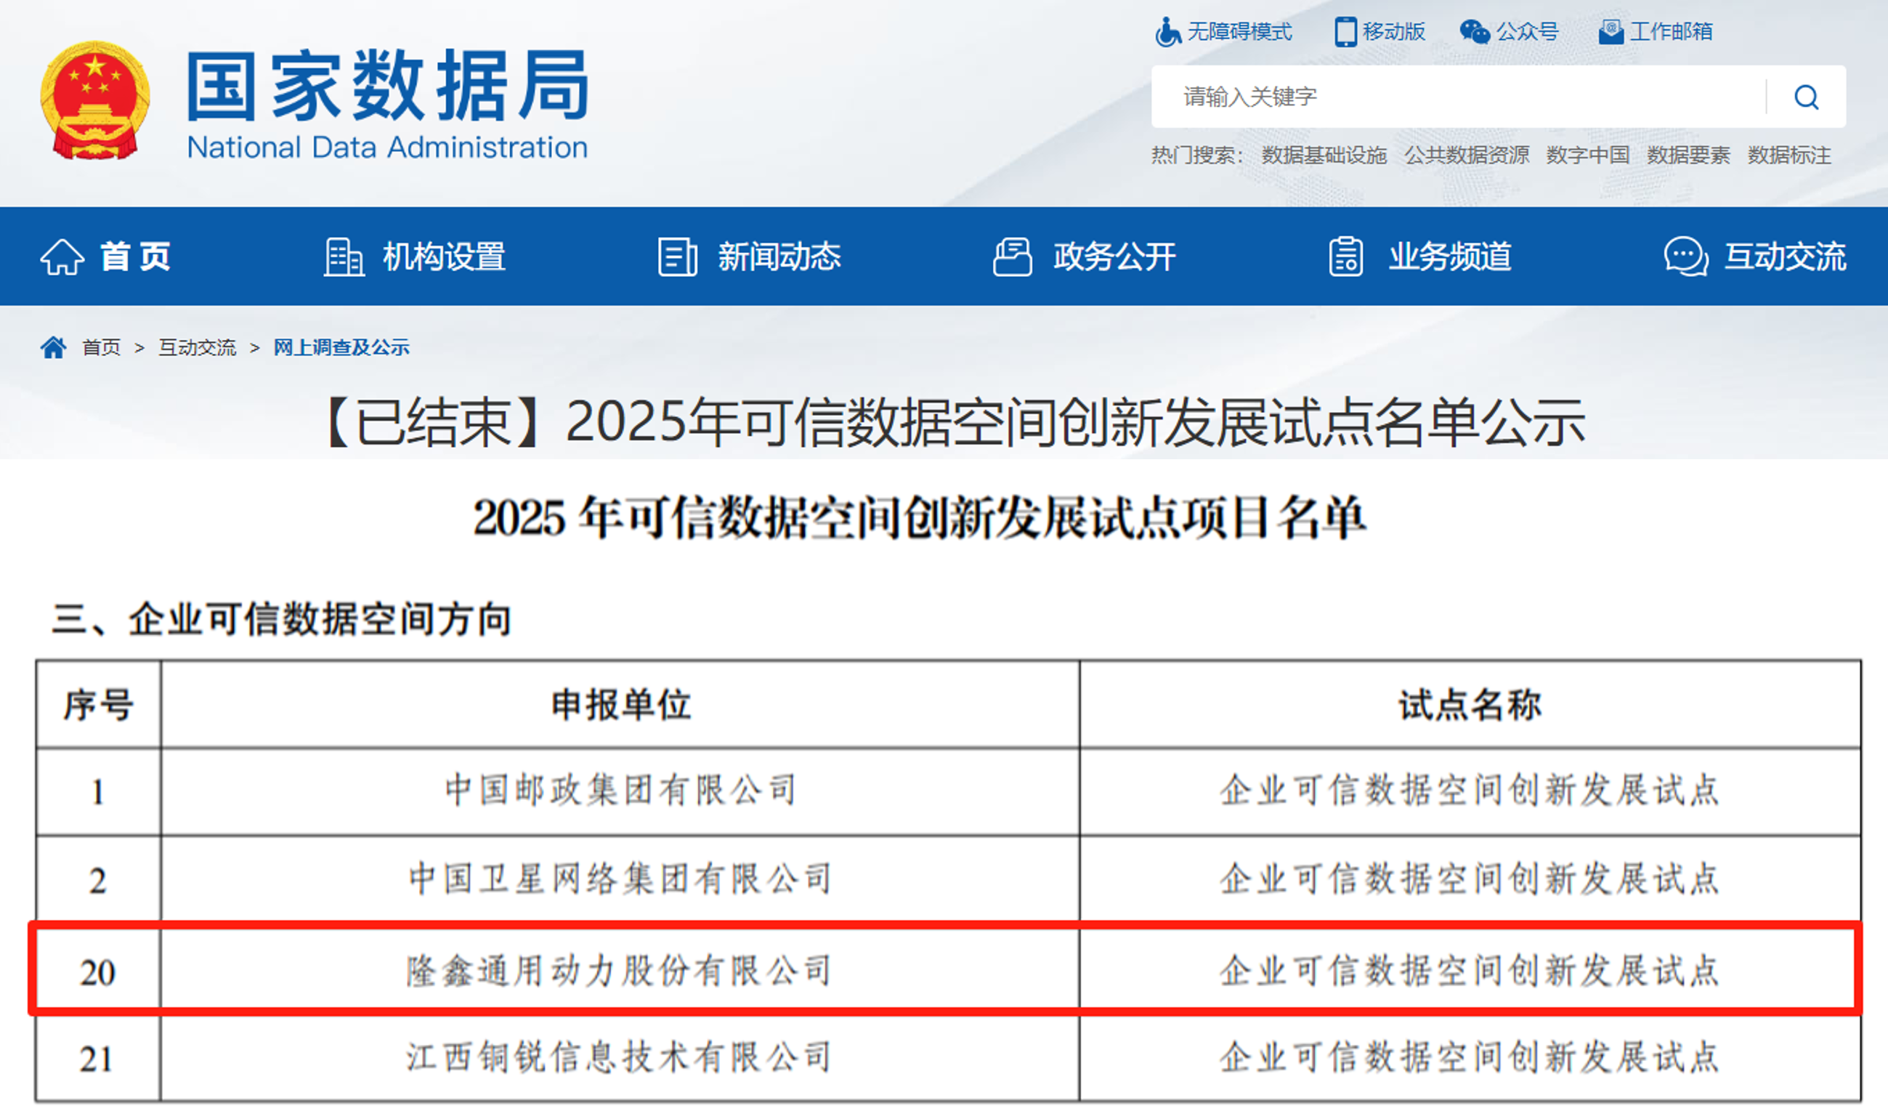Open 网上调查及公示 breadcrumb link

(341, 347)
